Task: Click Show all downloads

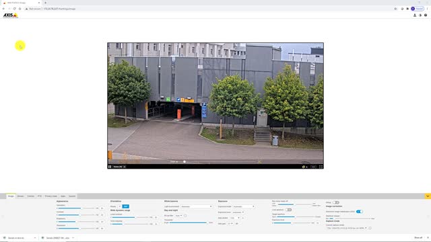Action: pyautogui.click(x=418, y=237)
